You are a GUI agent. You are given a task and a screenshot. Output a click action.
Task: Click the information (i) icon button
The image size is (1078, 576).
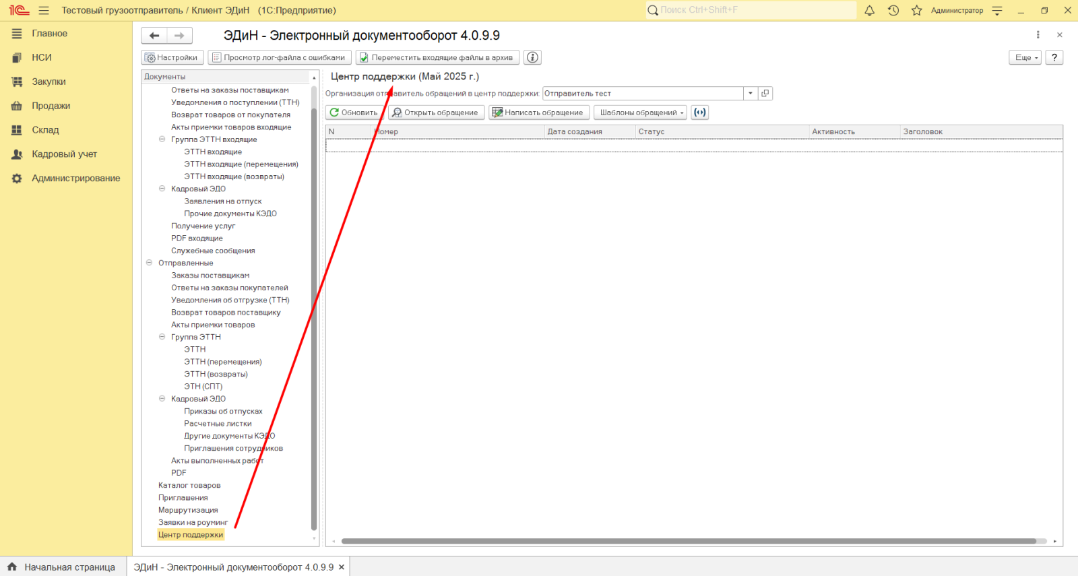[x=533, y=57]
